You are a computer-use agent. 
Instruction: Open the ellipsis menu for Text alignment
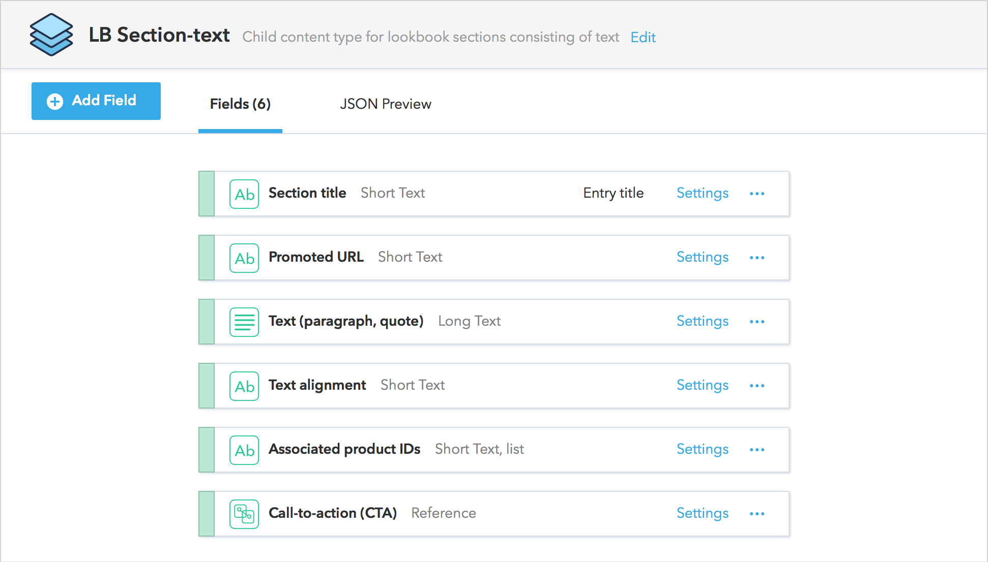tap(757, 386)
